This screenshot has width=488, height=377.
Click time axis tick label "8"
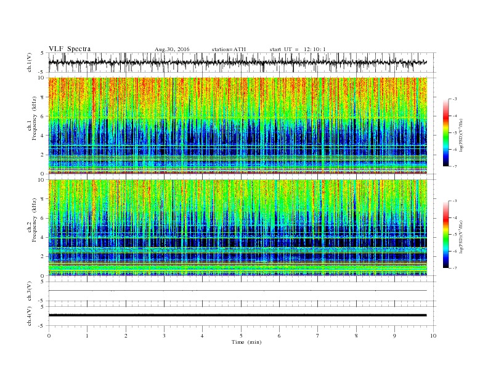pos(356,336)
